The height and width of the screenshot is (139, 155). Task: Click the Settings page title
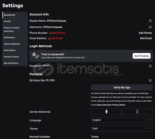click(13, 5)
